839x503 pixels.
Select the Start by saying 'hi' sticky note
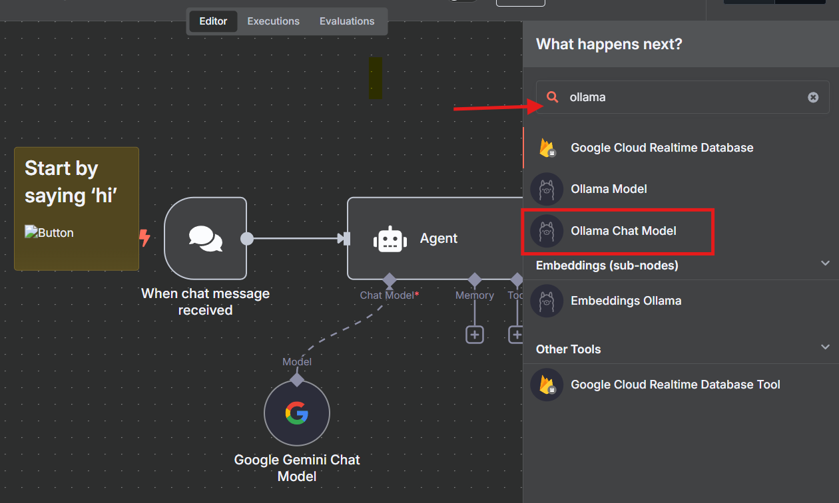coord(77,209)
